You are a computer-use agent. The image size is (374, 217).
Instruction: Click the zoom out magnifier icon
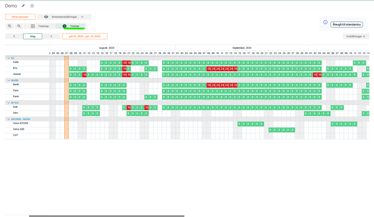(x=19, y=26)
